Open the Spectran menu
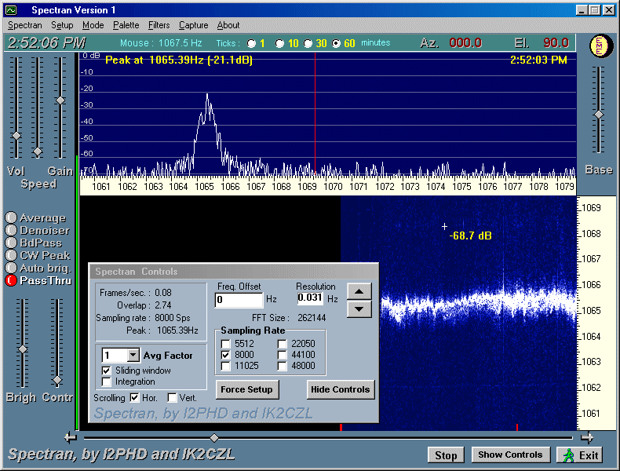620x471 pixels. (x=25, y=25)
